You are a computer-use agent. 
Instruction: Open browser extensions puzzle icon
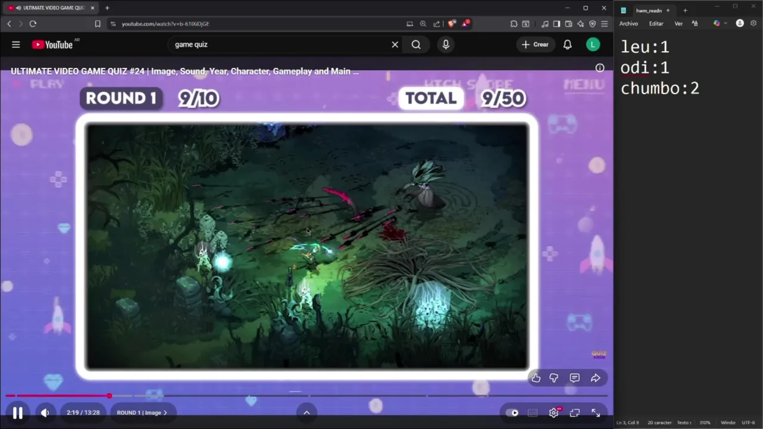514,24
